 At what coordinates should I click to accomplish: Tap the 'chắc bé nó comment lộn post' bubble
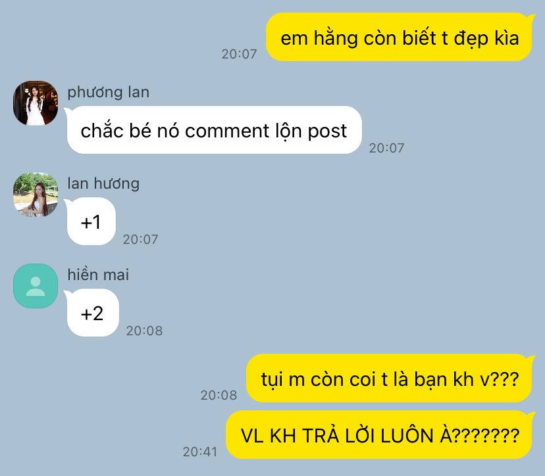pos(214,130)
